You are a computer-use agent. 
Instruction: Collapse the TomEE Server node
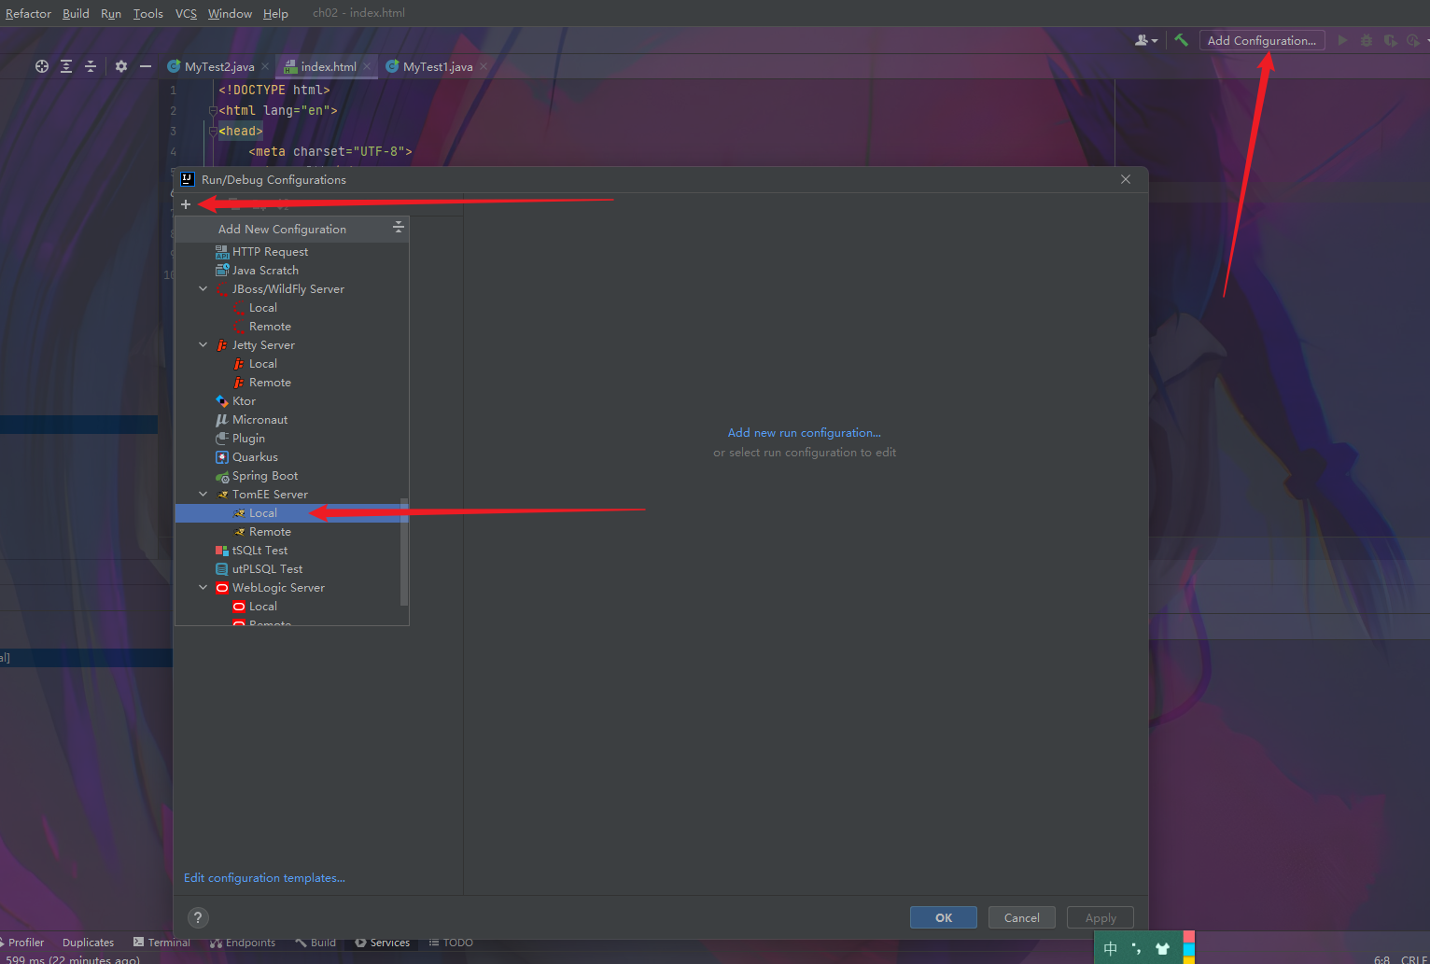[x=203, y=495]
